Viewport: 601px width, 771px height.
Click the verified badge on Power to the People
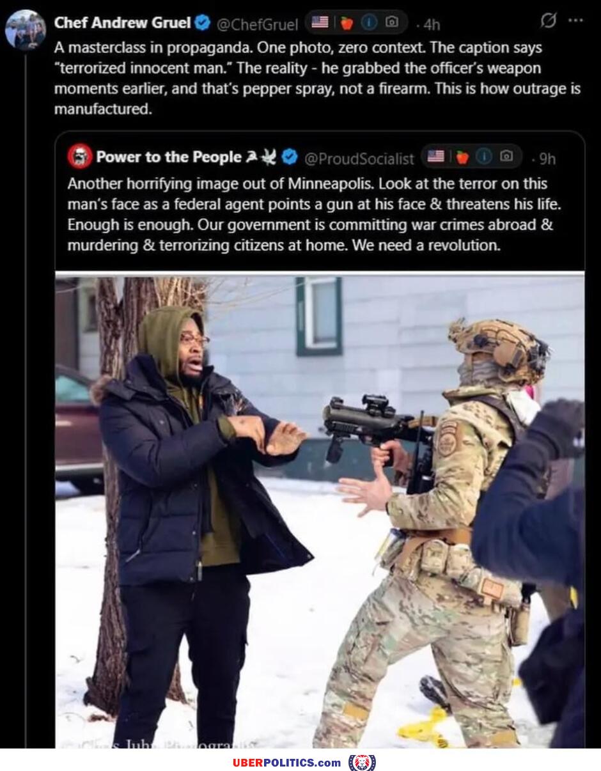tap(289, 157)
